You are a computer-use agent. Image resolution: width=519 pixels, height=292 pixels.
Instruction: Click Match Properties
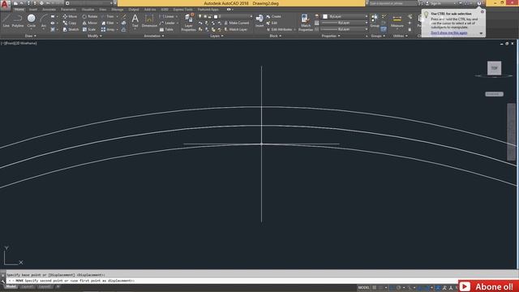(306, 23)
